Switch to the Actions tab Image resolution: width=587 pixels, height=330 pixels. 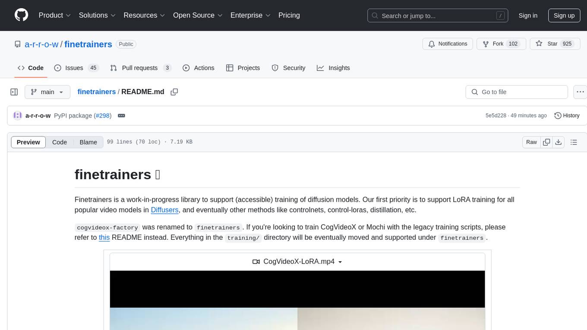[x=199, y=68]
